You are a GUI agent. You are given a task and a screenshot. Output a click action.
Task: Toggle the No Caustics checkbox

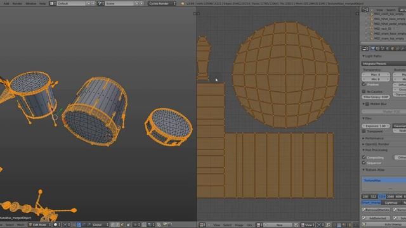pos(363,91)
